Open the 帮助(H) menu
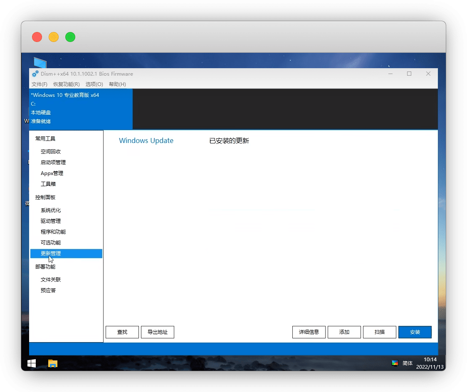This screenshot has height=392, width=467. coord(117,84)
